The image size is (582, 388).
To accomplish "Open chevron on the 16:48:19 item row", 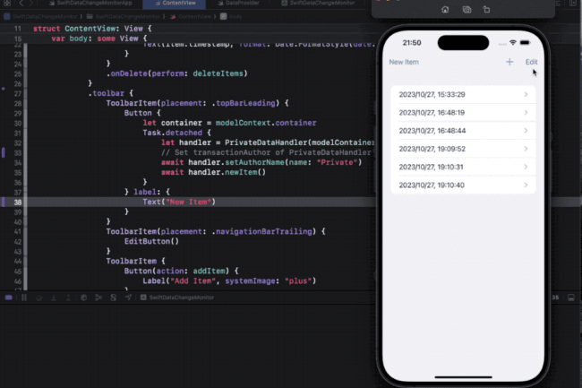I will [526, 112].
